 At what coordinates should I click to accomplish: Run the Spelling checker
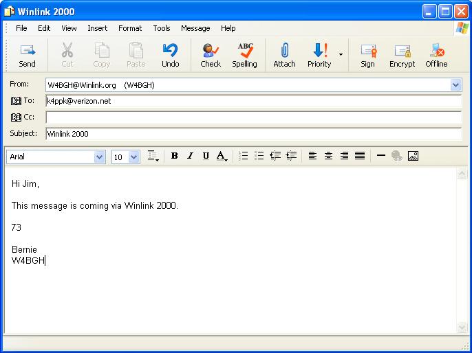(244, 55)
